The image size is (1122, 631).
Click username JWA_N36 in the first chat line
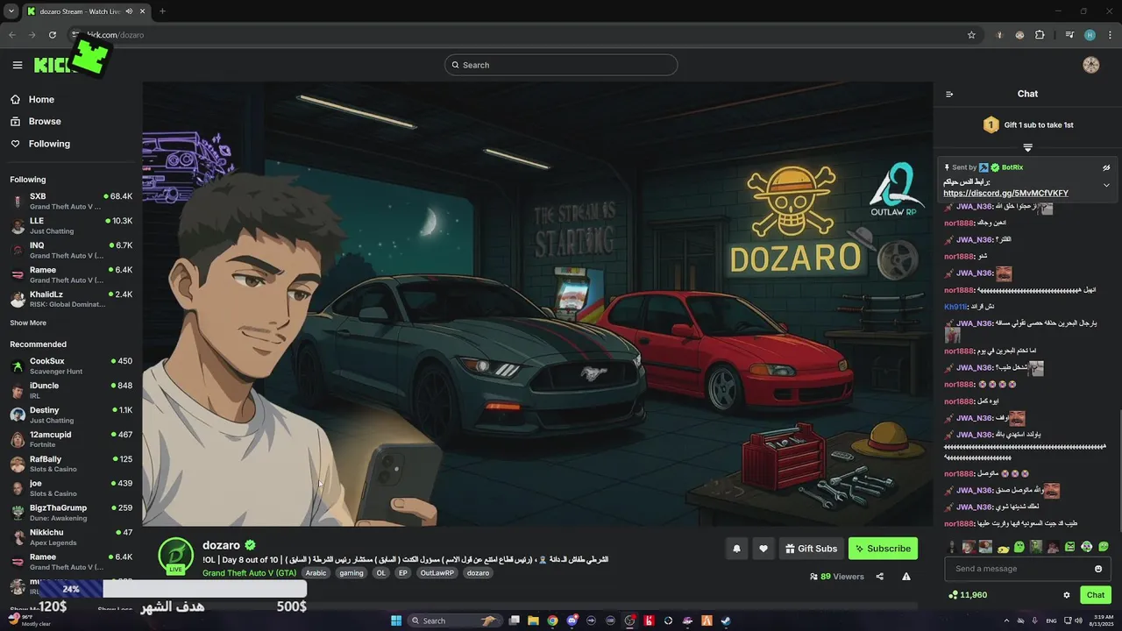click(974, 207)
